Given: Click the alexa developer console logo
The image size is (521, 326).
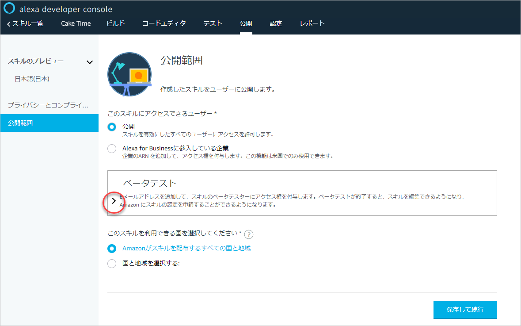Looking at the screenshot, I should (x=9, y=8).
